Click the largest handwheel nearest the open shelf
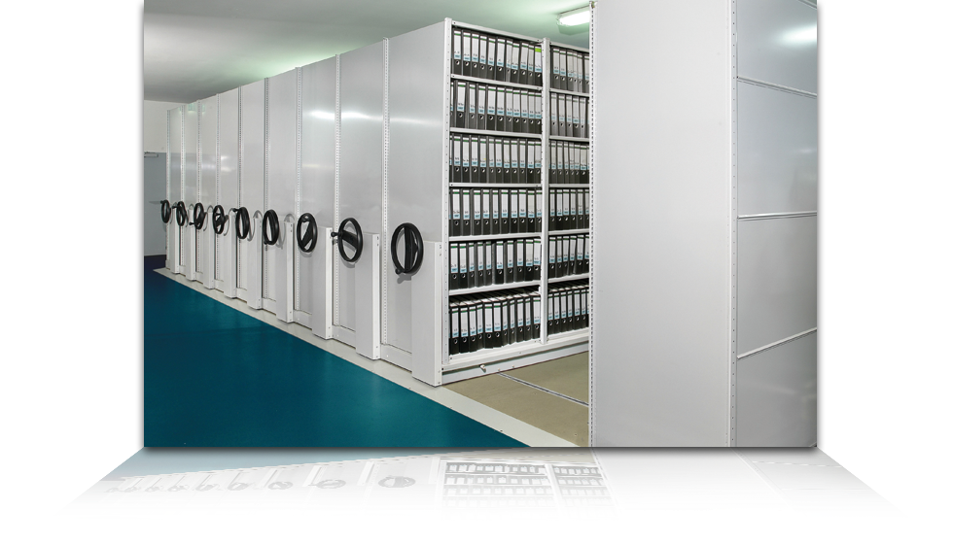This screenshot has width=953, height=544. (406, 249)
